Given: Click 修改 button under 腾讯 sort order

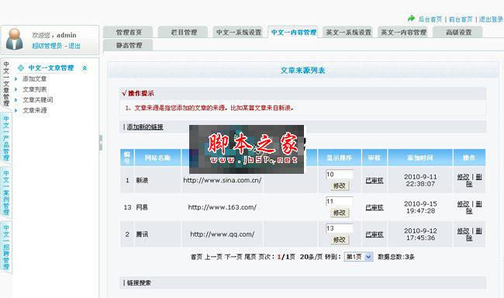Looking at the screenshot, I should 340,240.
